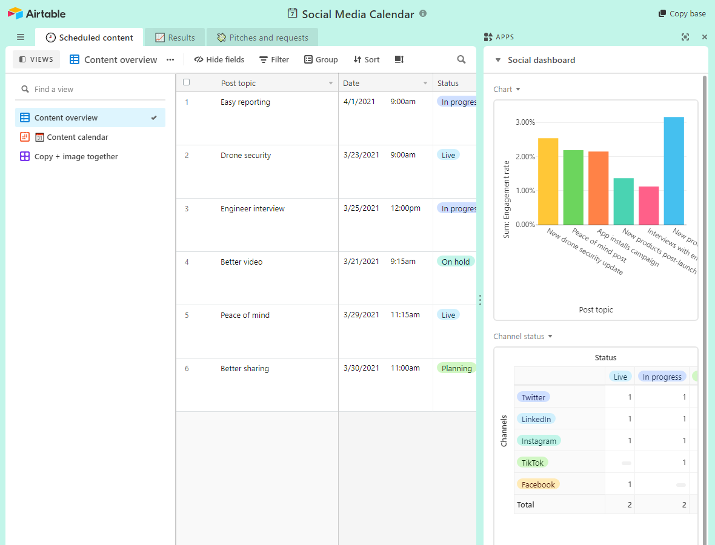The width and height of the screenshot is (715, 545).
Task: Click the Instagram channel tag
Action: click(x=539, y=441)
